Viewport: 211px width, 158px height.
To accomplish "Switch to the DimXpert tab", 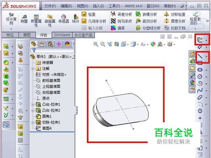I will (62, 35).
